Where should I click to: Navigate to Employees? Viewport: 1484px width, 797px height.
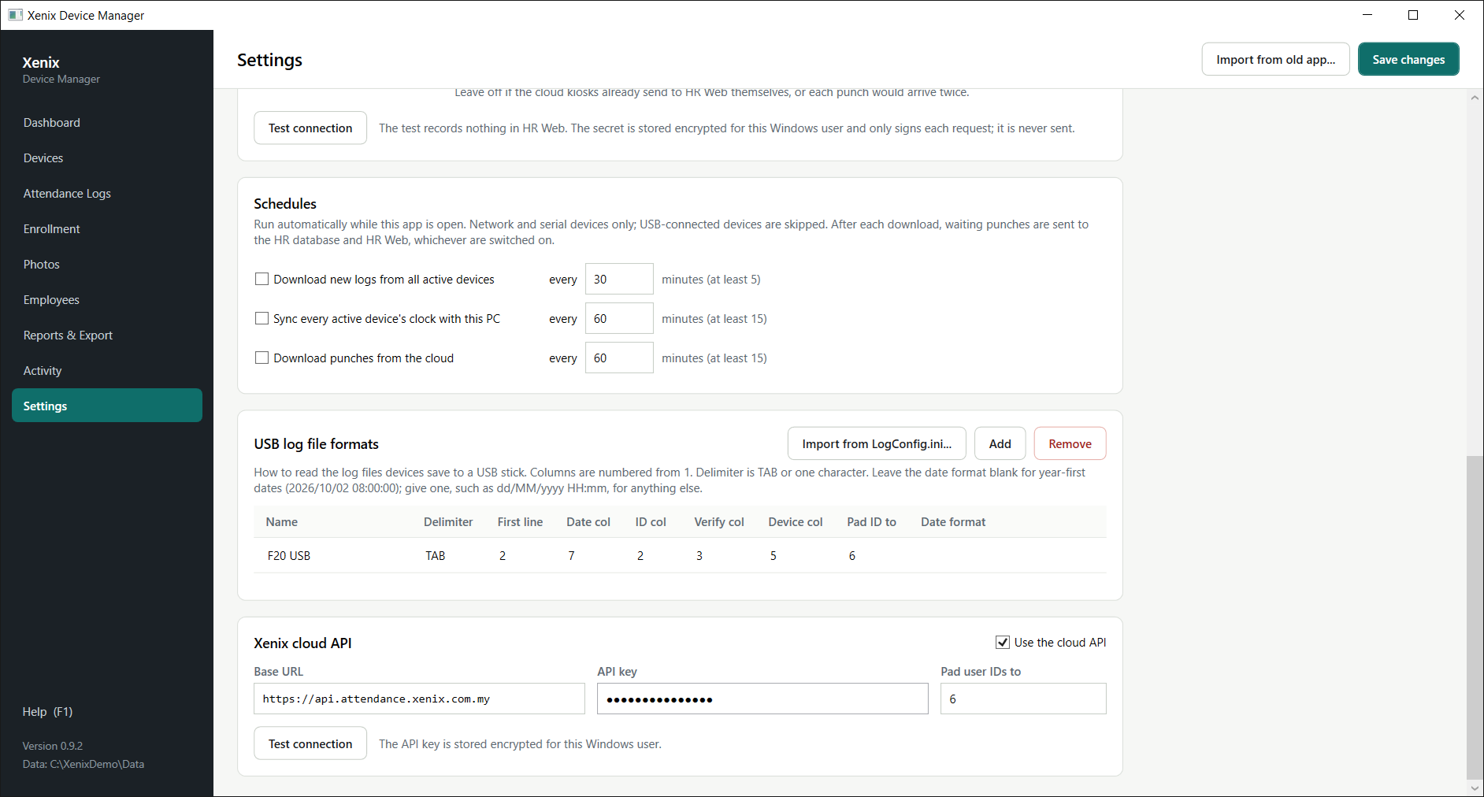tap(107, 300)
